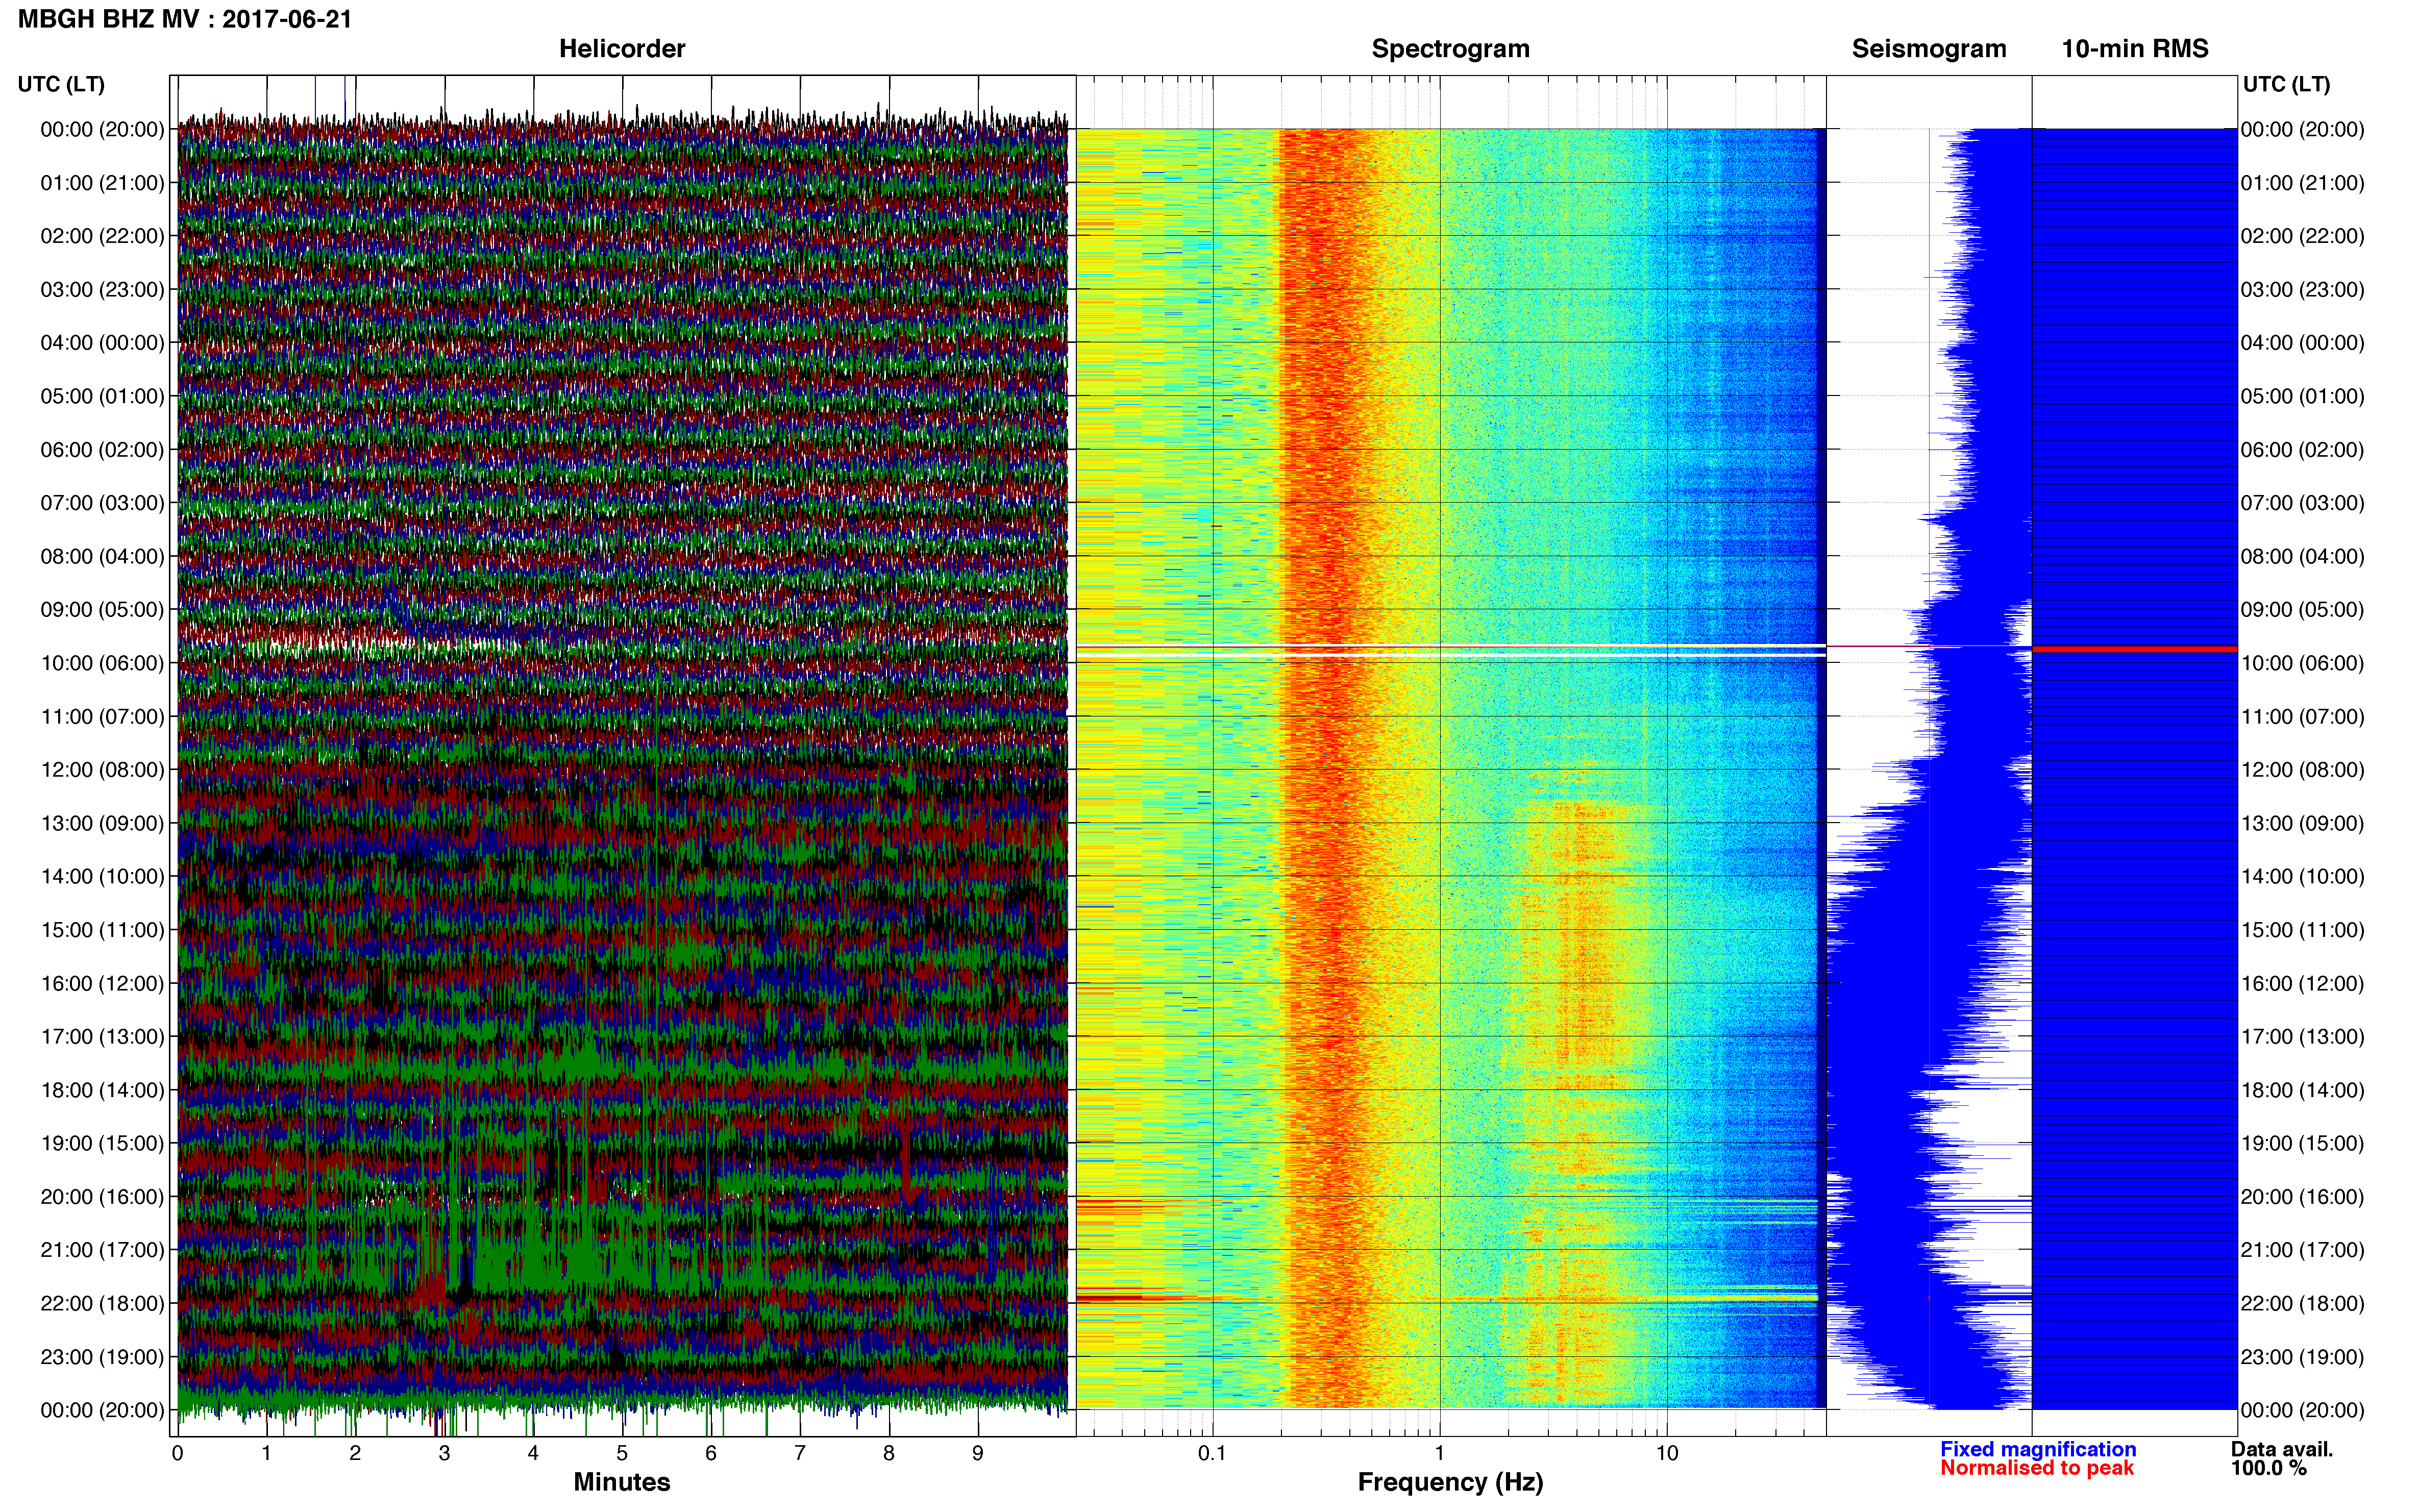Pick '05:00 (01:00)' label right of RMS panel

pos(2303,396)
